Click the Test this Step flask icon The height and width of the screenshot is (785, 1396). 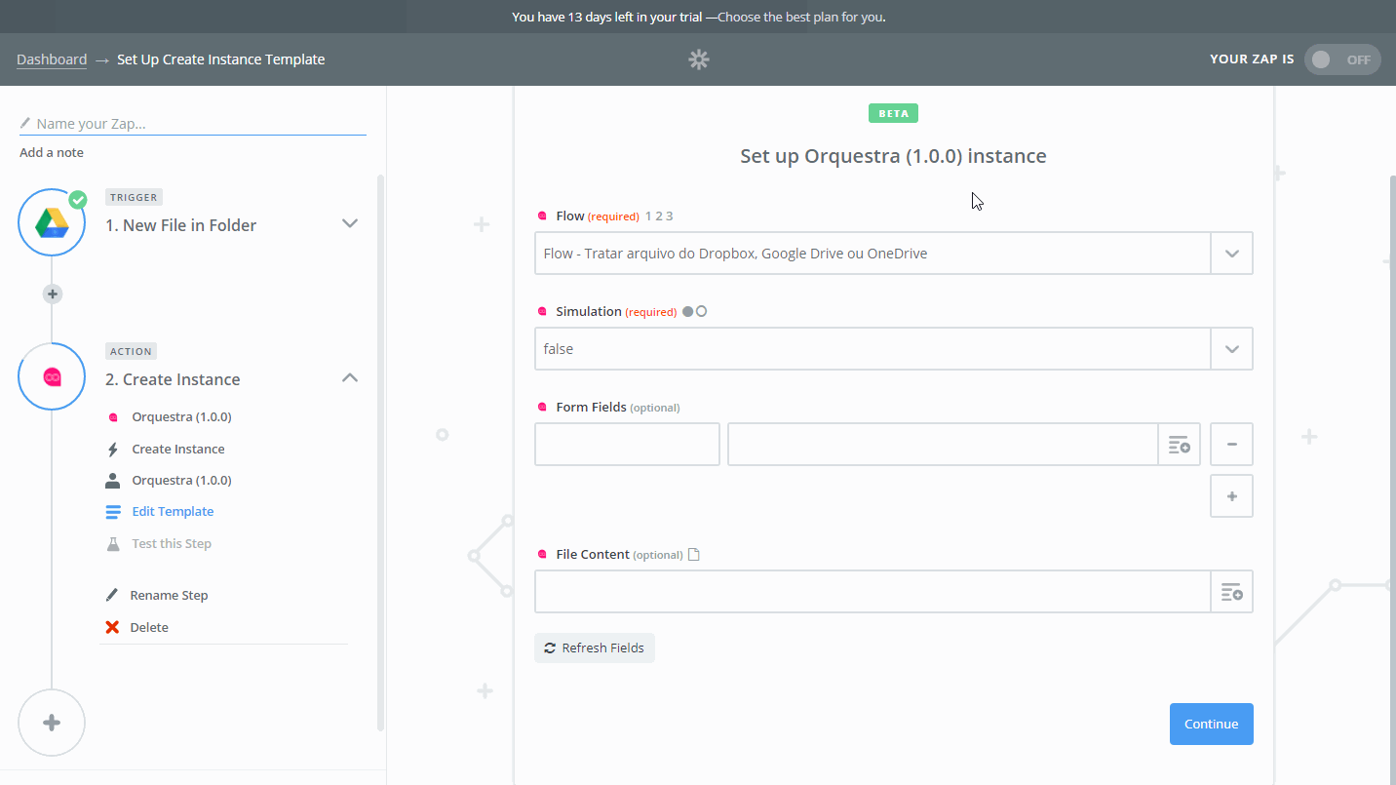(x=113, y=543)
